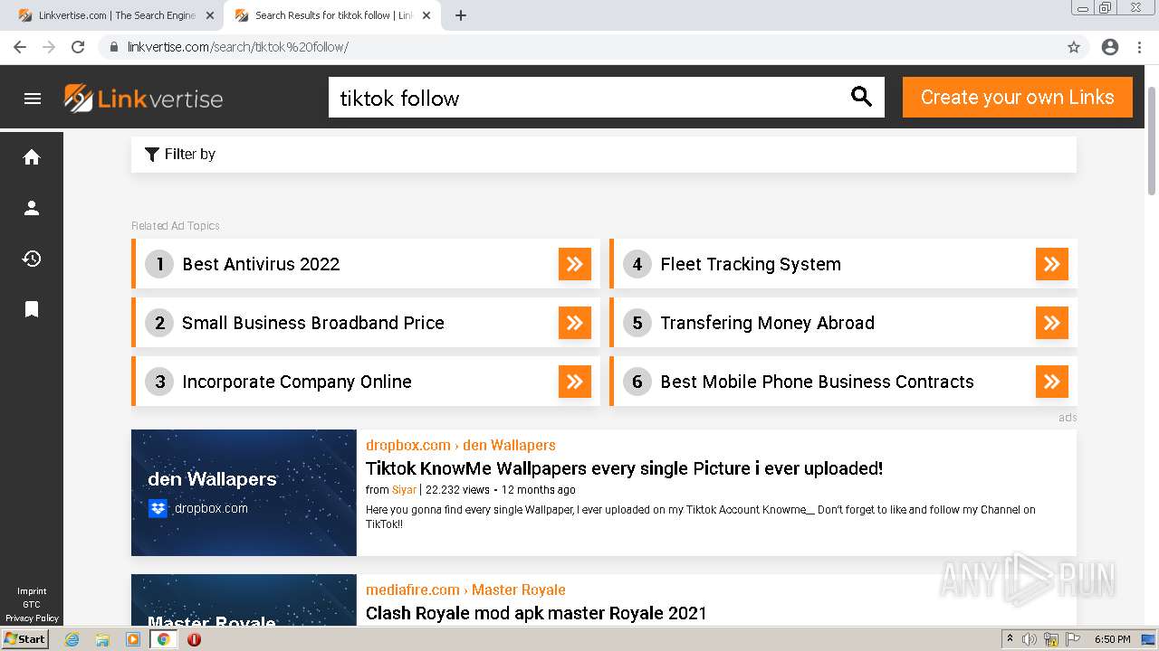Click the Linkvertise logo
Image resolution: width=1159 pixels, height=651 pixels.
pos(143,98)
